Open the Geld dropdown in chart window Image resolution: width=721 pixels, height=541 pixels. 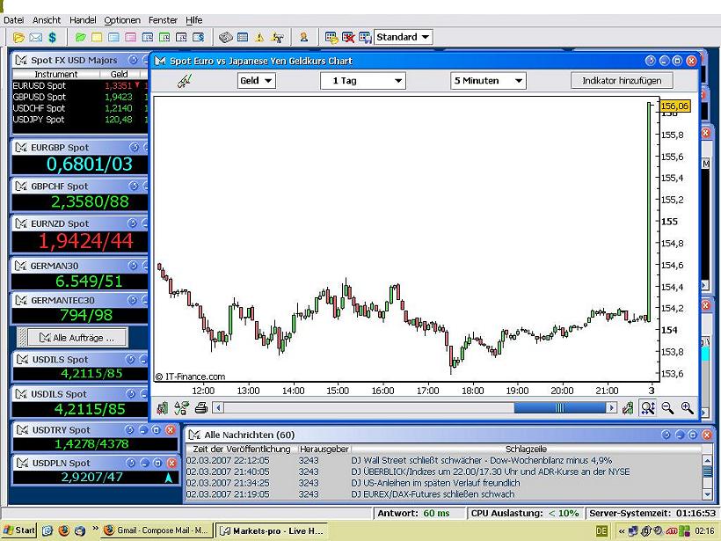pos(257,81)
